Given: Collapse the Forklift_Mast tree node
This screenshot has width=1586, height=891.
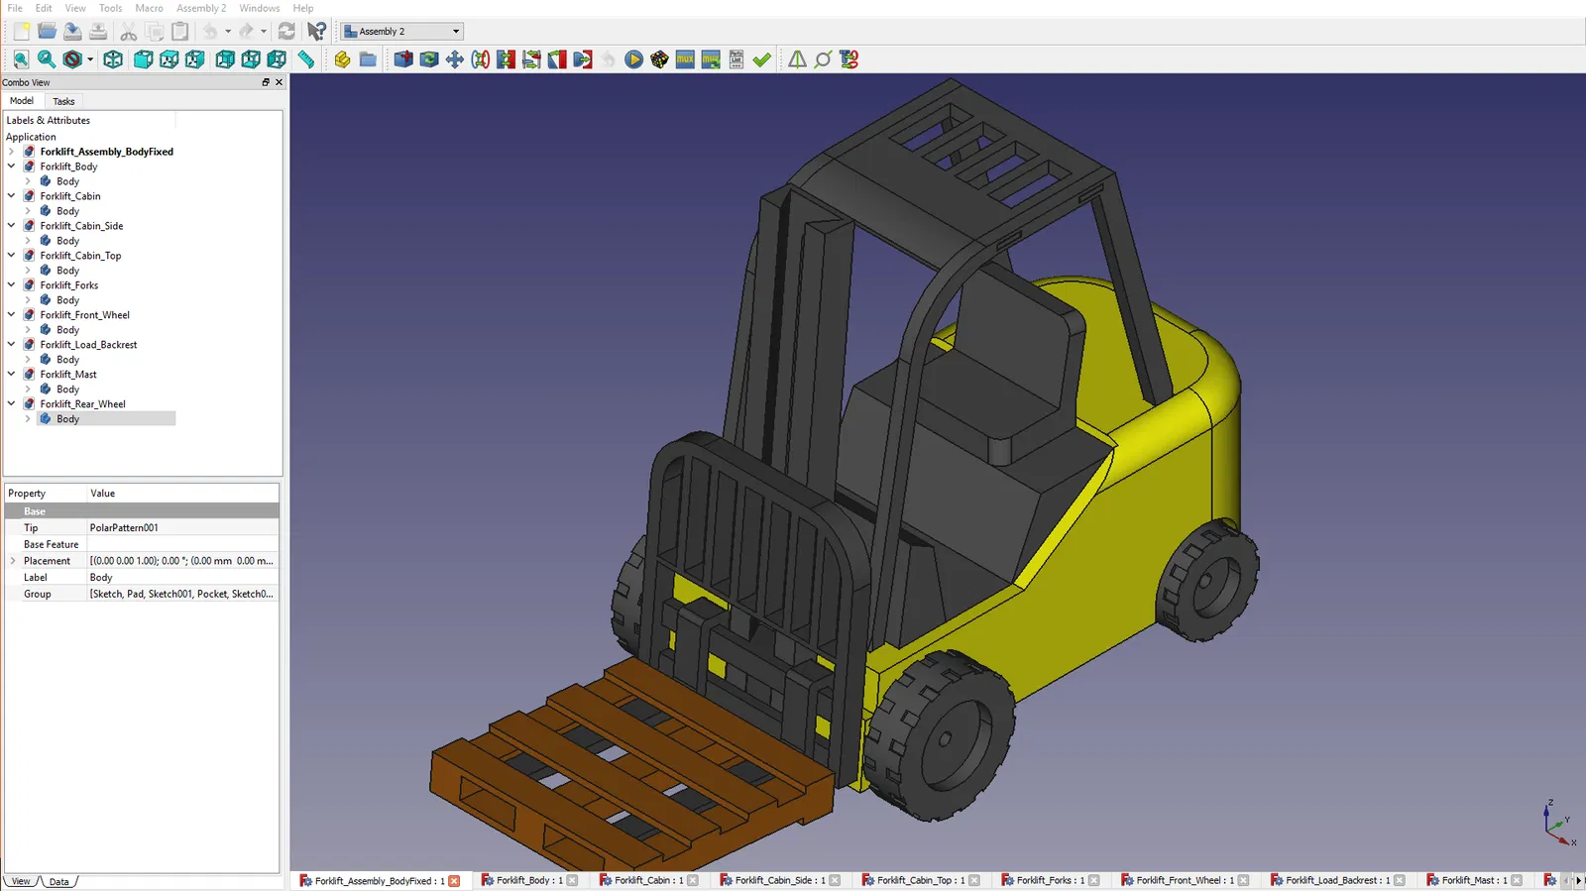Looking at the screenshot, I should [12, 375].
